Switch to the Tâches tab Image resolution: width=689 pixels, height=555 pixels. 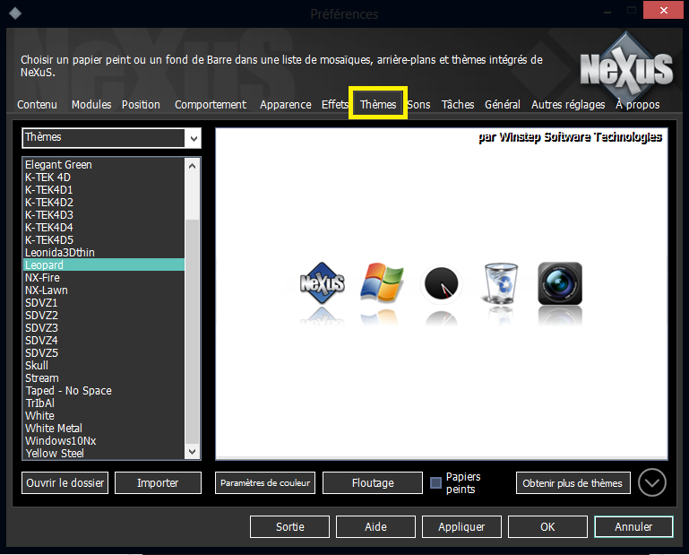point(458,105)
